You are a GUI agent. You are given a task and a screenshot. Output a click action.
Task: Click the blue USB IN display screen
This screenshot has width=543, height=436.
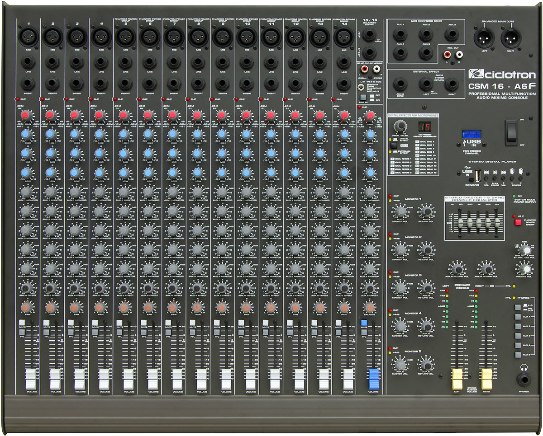pyautogui.click(x=471, y=134)
